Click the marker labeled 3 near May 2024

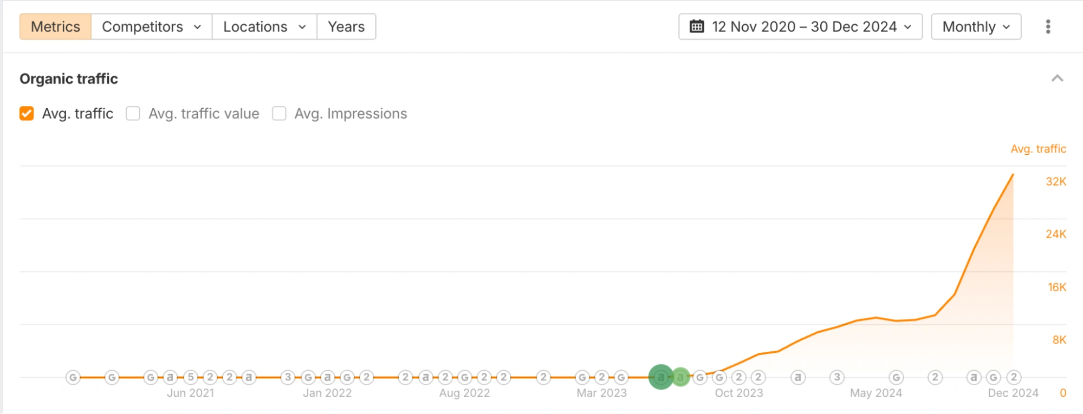(837, 377)
